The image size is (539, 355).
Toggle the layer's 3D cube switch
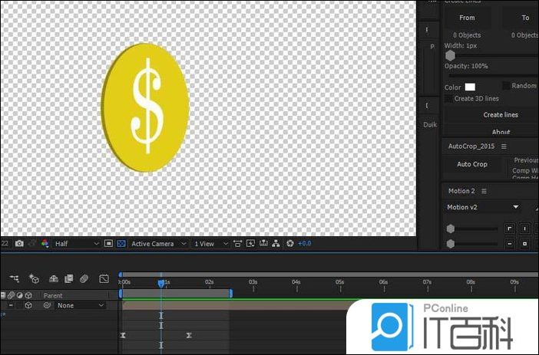[28, 305]
